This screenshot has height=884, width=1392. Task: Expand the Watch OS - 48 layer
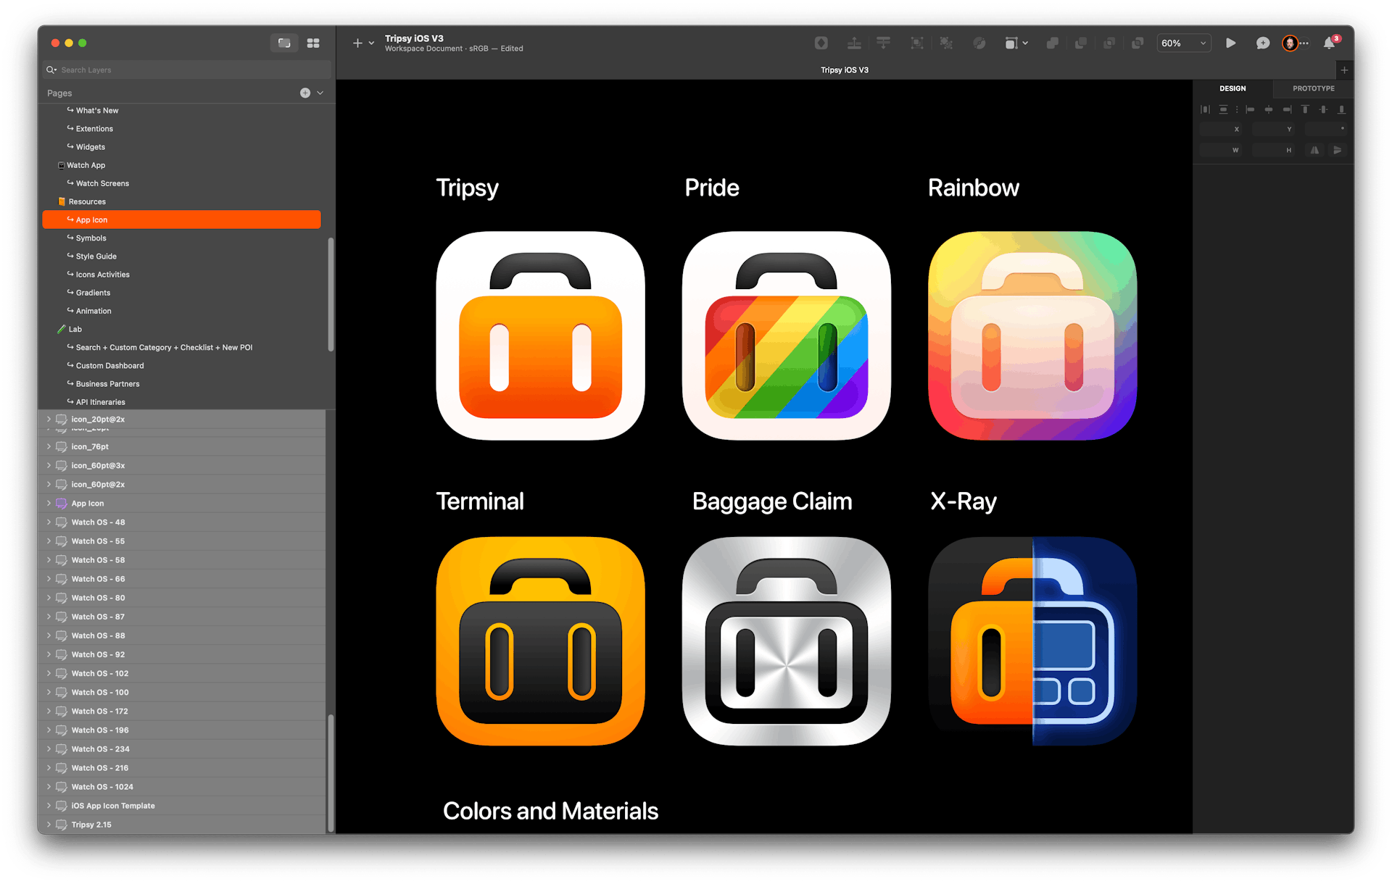(49, 522)
